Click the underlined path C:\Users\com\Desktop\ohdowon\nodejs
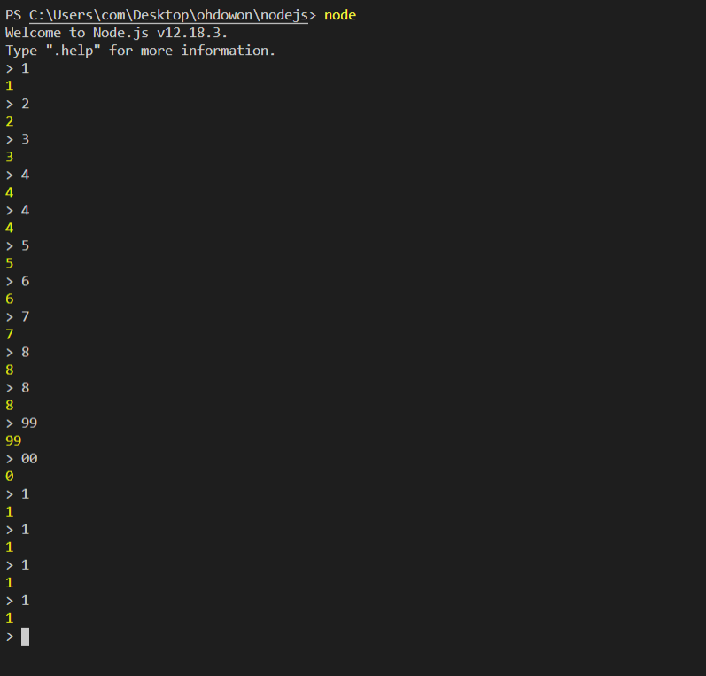706x676 pixels. (x=169, y=15)
